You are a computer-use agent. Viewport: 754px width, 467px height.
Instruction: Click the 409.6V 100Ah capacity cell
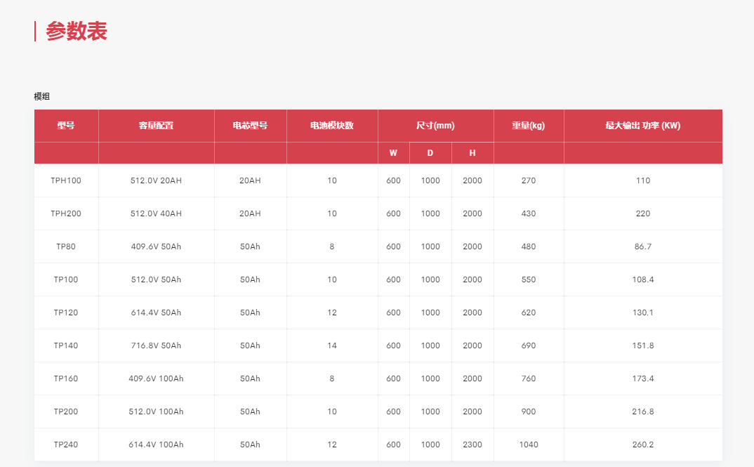157,379
